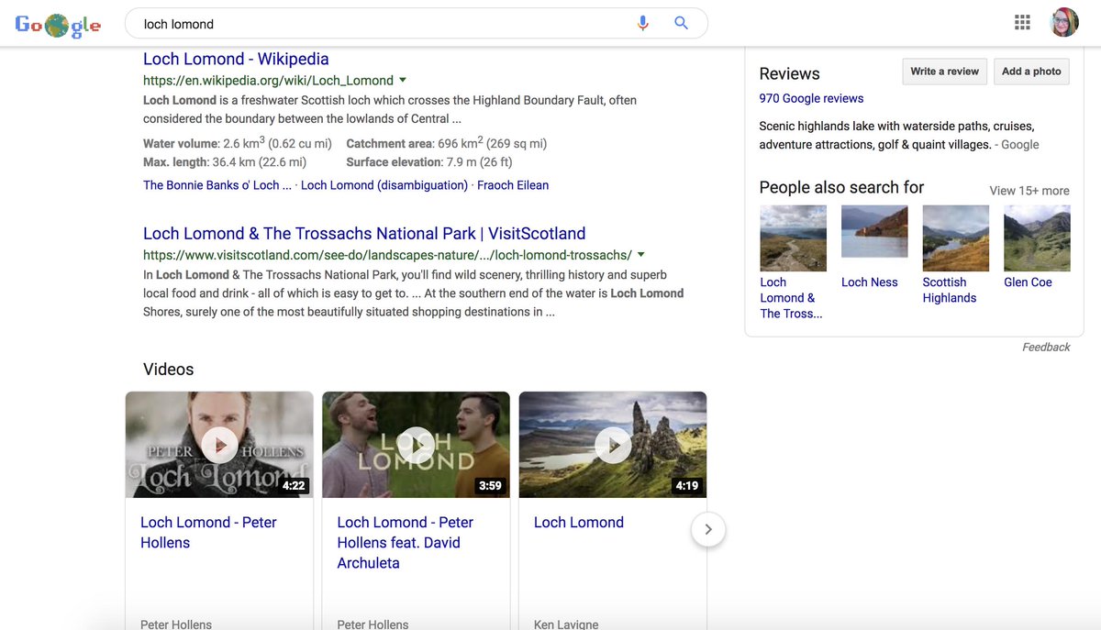The width and height of the screenshot is (1101, 630).
Task: Start voice search with microphone icon
Action: tap(642, 24)
